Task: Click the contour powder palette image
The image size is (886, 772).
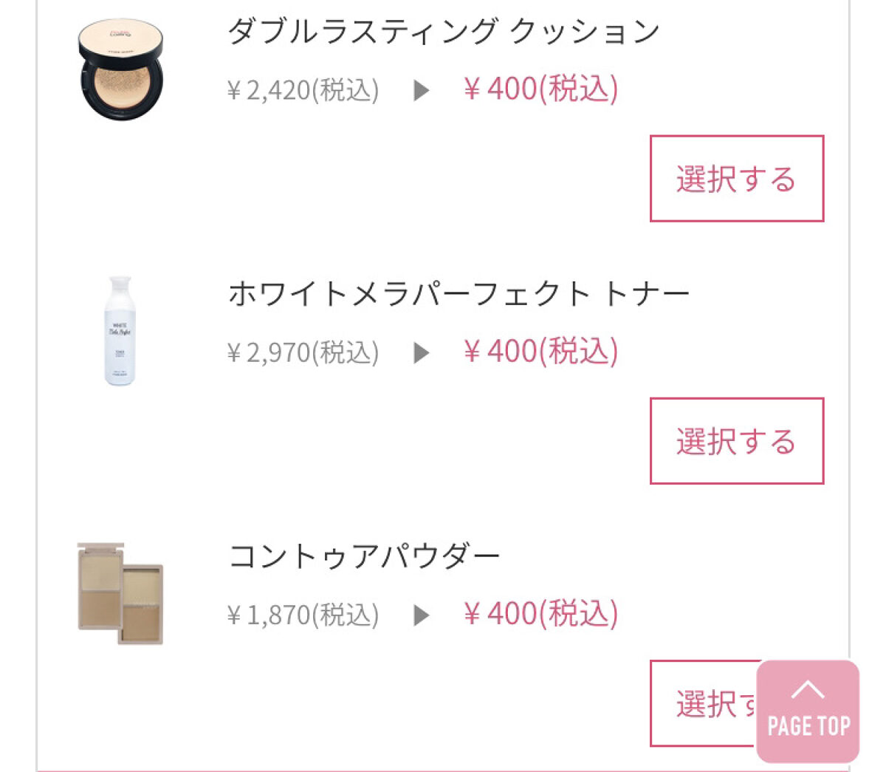Action: pyautogui.click(x=120, y=593)
